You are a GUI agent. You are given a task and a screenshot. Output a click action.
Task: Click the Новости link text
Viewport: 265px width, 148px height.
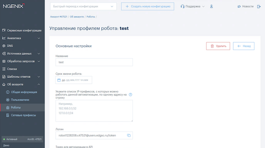(248, 7)
